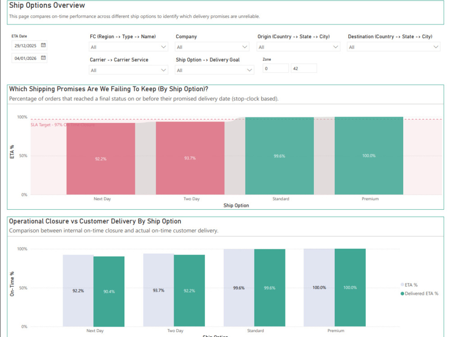
Task: Click the SLA Target 97% label
Action: coord(63,125)
